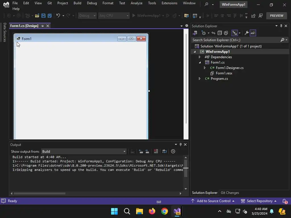The width and height of the screenshot is (291, 218).
Task: Collapse the Form1.cs node
Action: click(200, 62)
